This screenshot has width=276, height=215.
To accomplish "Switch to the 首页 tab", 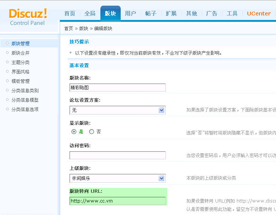I will (x=70, y=14).
